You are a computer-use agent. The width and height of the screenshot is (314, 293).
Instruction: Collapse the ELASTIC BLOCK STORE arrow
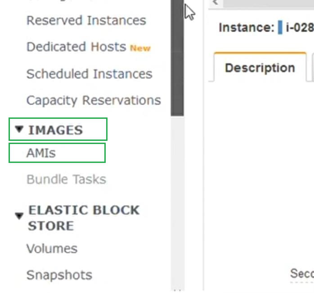pos(19,216)
